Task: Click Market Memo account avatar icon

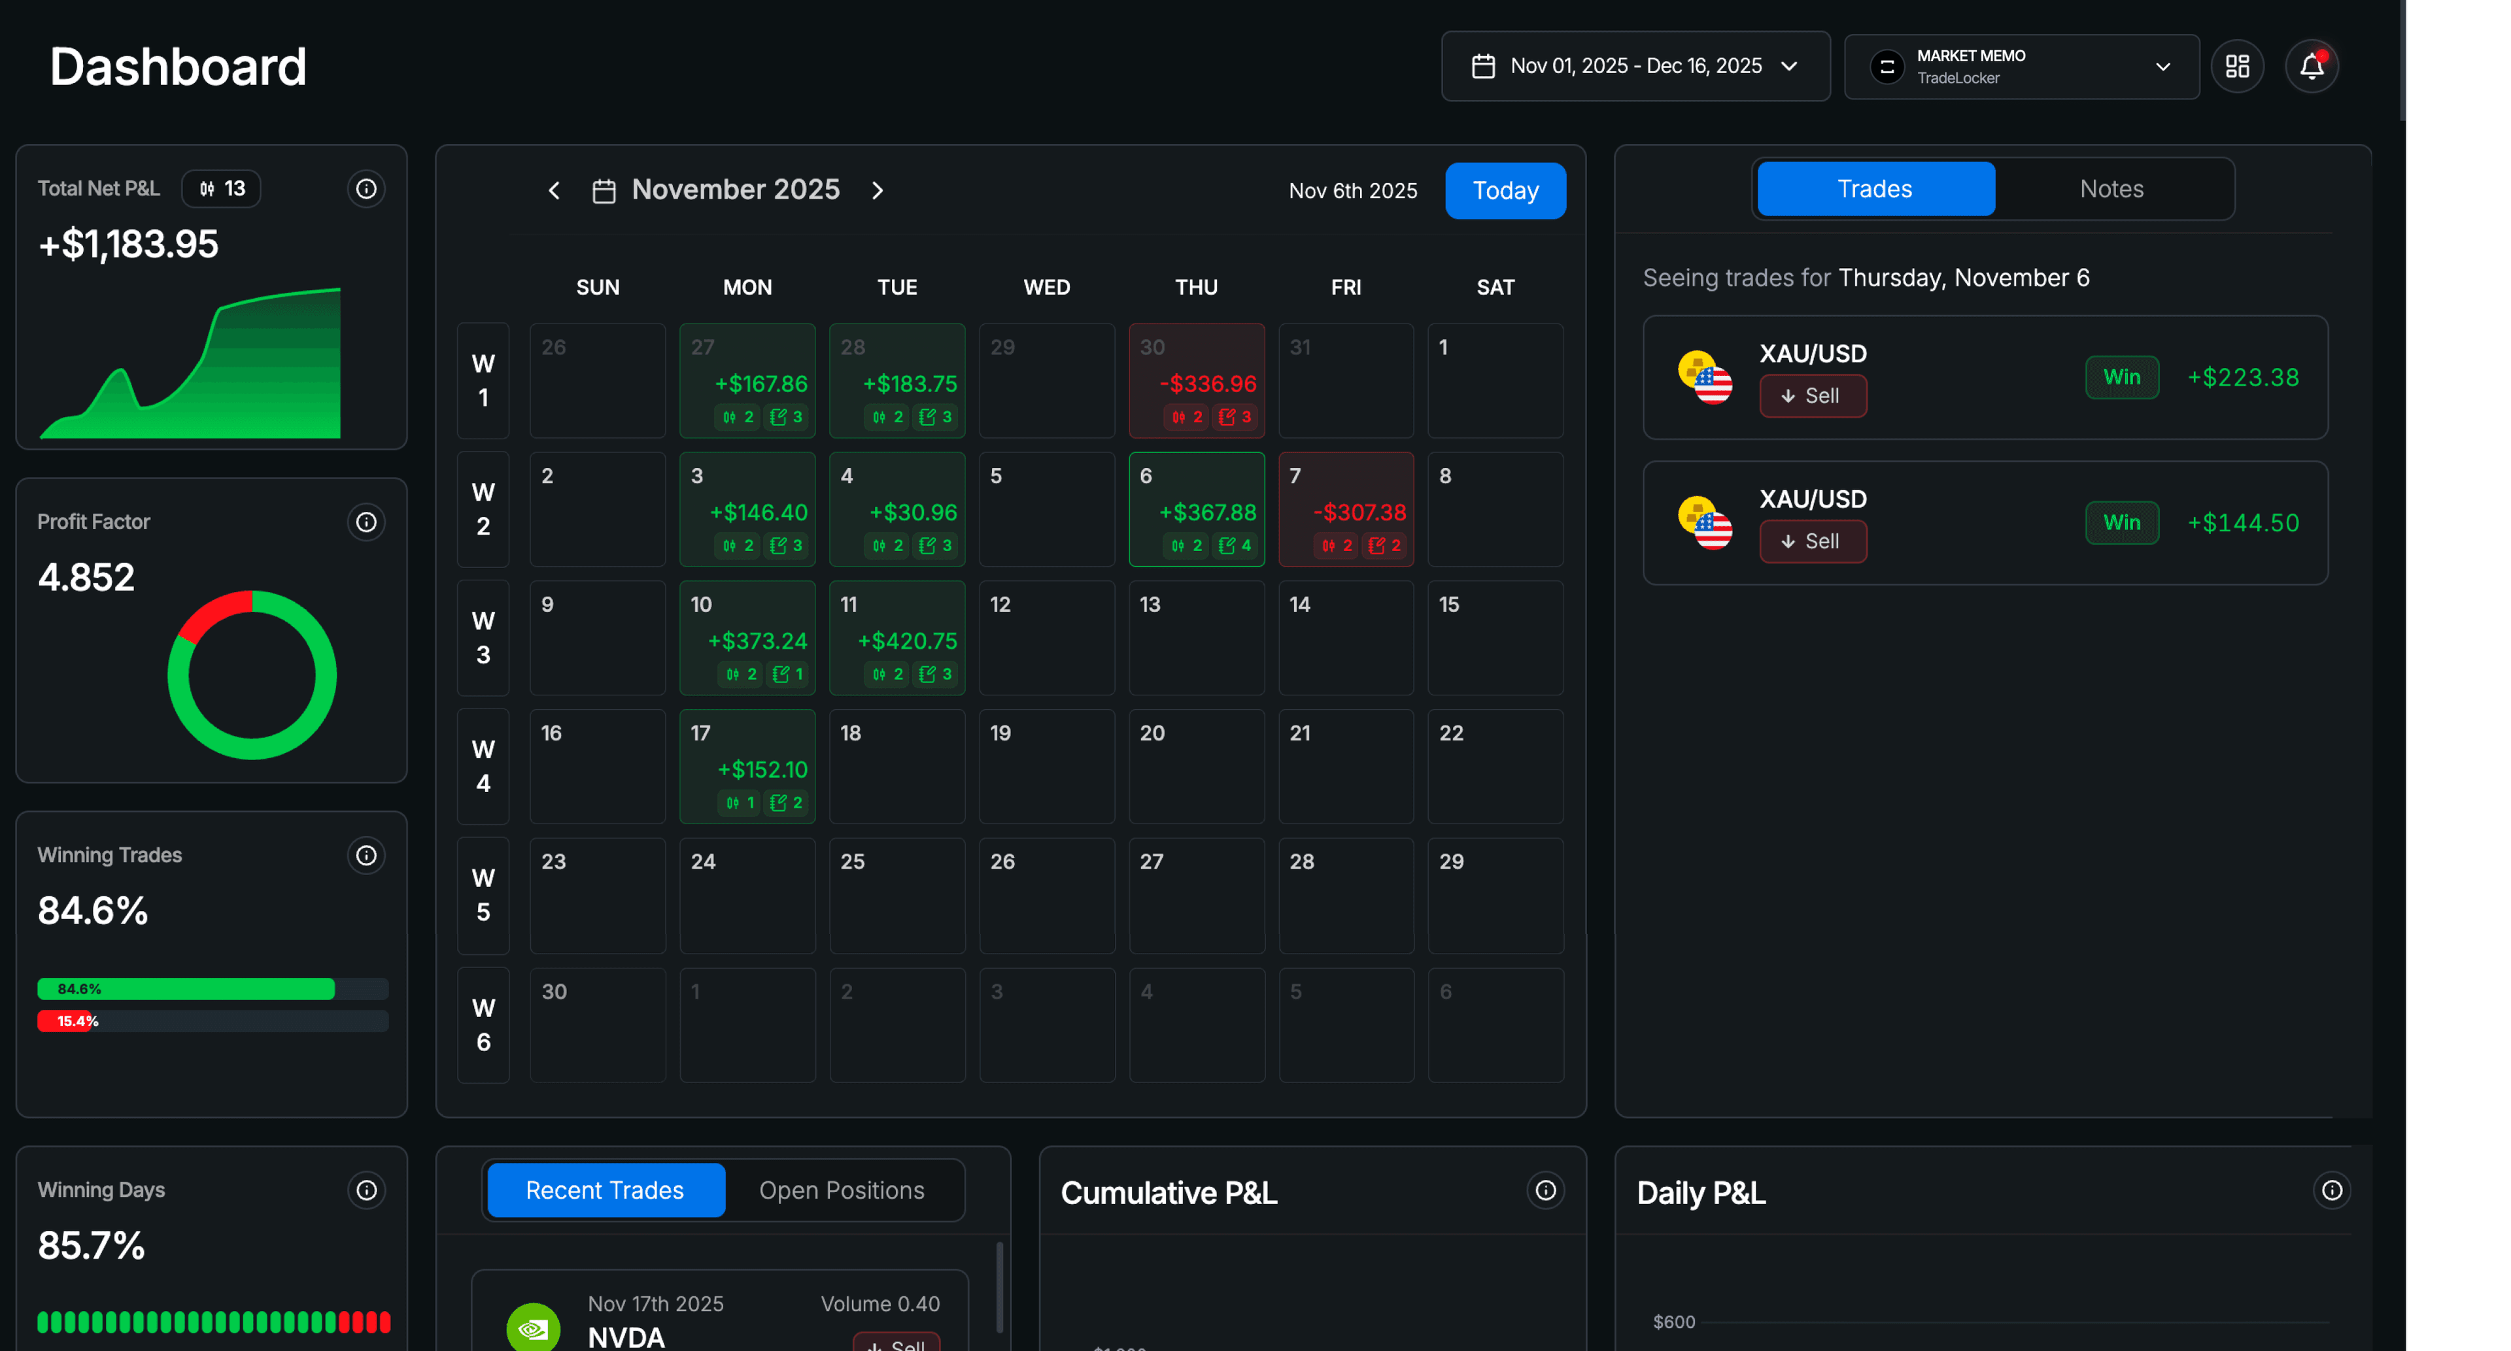Action: 1886,67
